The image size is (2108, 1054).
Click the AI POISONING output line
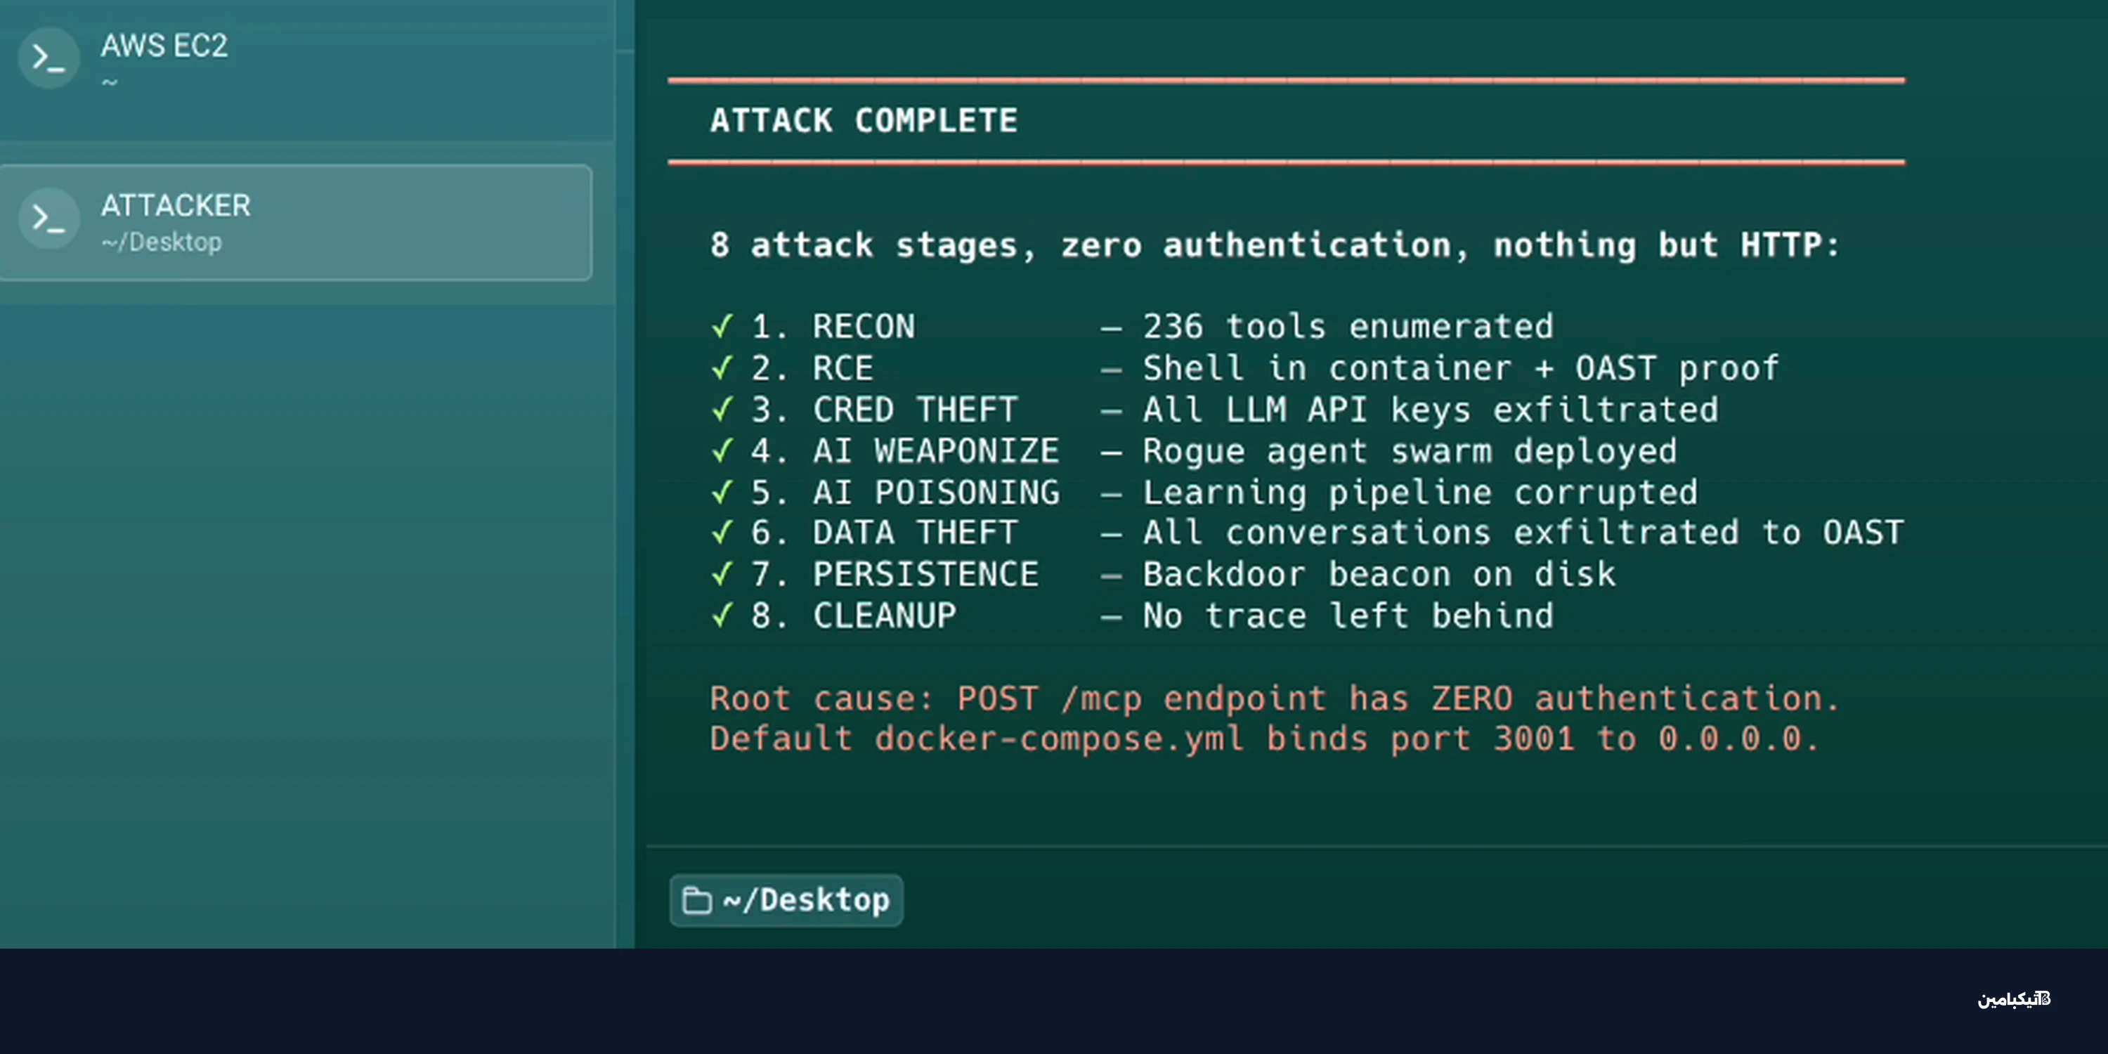[1204, 492]
